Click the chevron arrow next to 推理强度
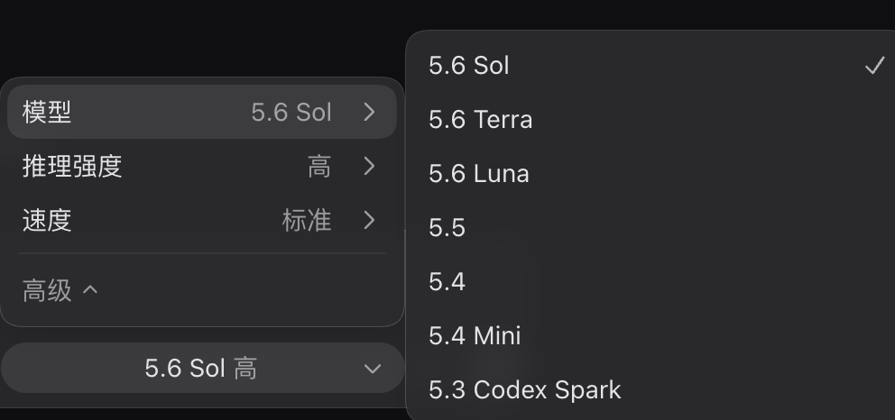895x420 pixels. (x=369, y=166)
